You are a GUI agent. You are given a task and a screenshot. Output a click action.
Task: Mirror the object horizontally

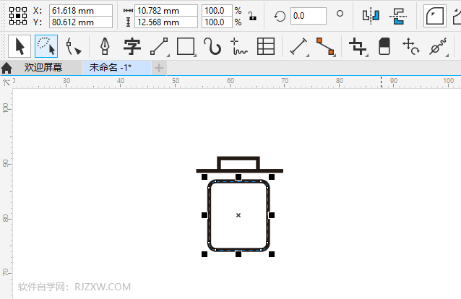coord(371,16)
